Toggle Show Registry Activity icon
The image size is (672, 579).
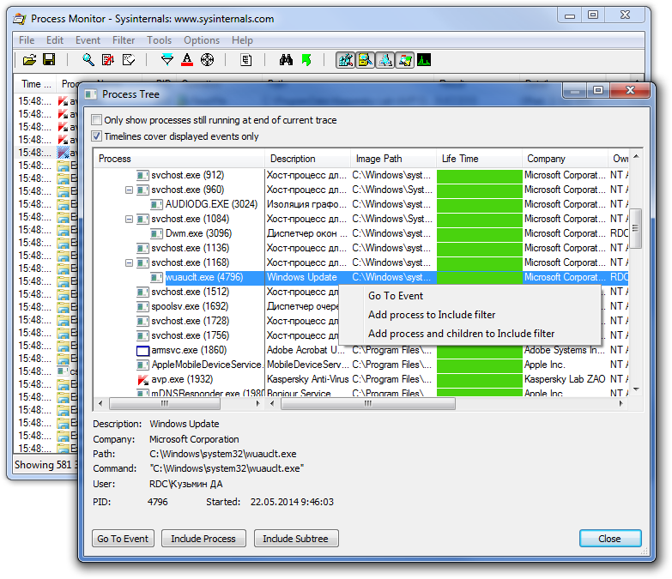(x=345, y=60)
